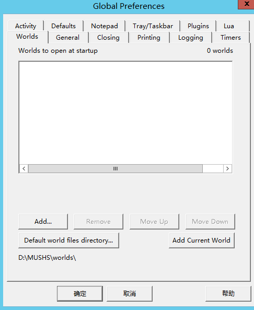
Task: Open the Closing tab
Action: click(x=108, y=37)
